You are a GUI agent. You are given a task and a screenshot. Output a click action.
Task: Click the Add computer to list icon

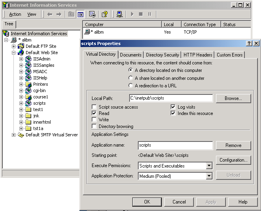coord(120,14)
